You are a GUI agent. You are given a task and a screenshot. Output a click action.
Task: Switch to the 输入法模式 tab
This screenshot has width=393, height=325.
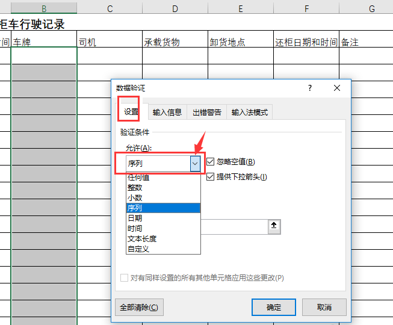click(x=250, y=113)
